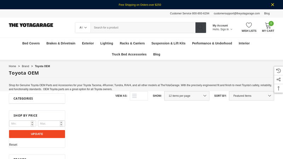283x159 pixels.
Task: Click the Reset price filter link
Action: pyautogui.click(x=13, y=145)
